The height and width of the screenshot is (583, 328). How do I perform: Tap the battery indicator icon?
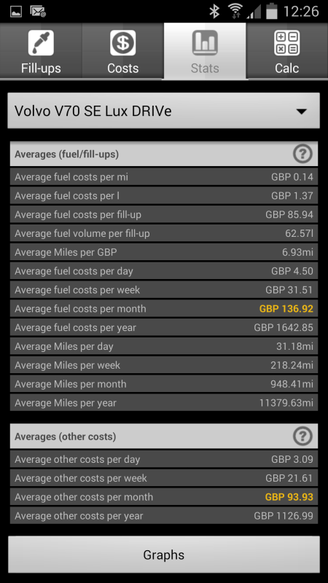(x=272, y=11)
